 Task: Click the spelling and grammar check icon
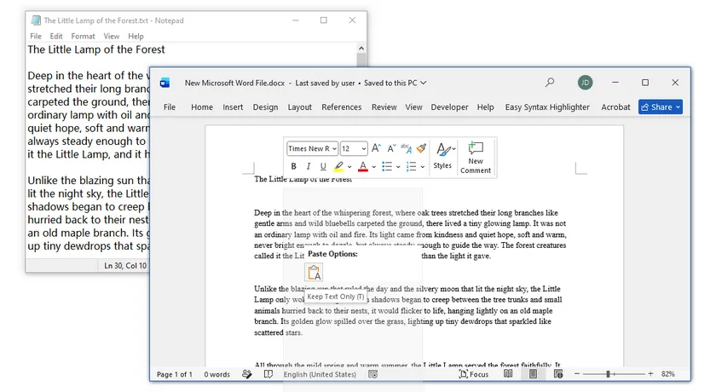click(x=247, y=374)
